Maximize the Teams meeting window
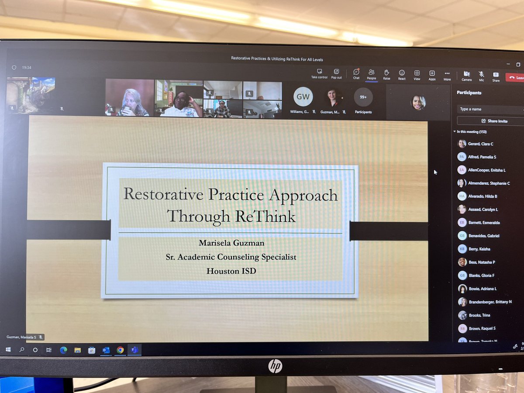 point(518,64)
